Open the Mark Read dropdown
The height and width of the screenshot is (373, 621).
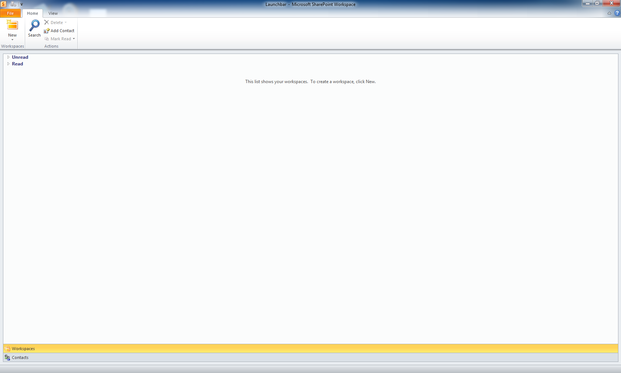(74, 39)
